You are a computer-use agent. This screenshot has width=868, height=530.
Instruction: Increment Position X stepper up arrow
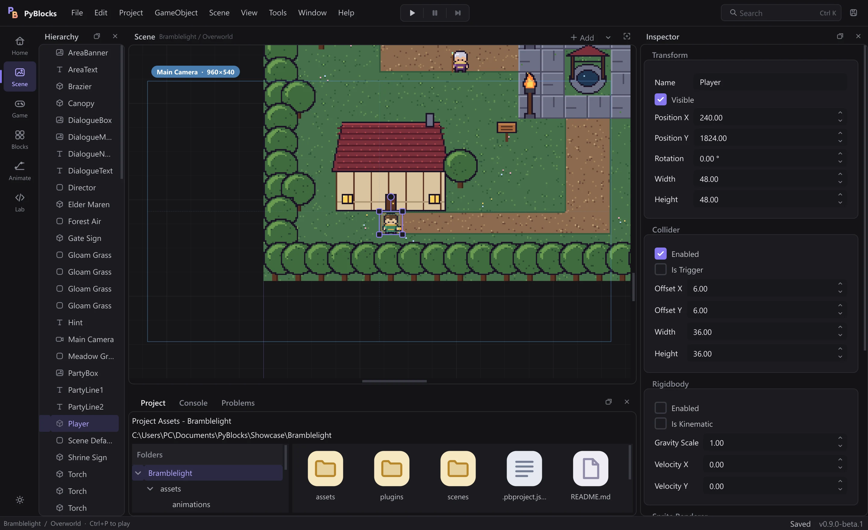point(840,113)
